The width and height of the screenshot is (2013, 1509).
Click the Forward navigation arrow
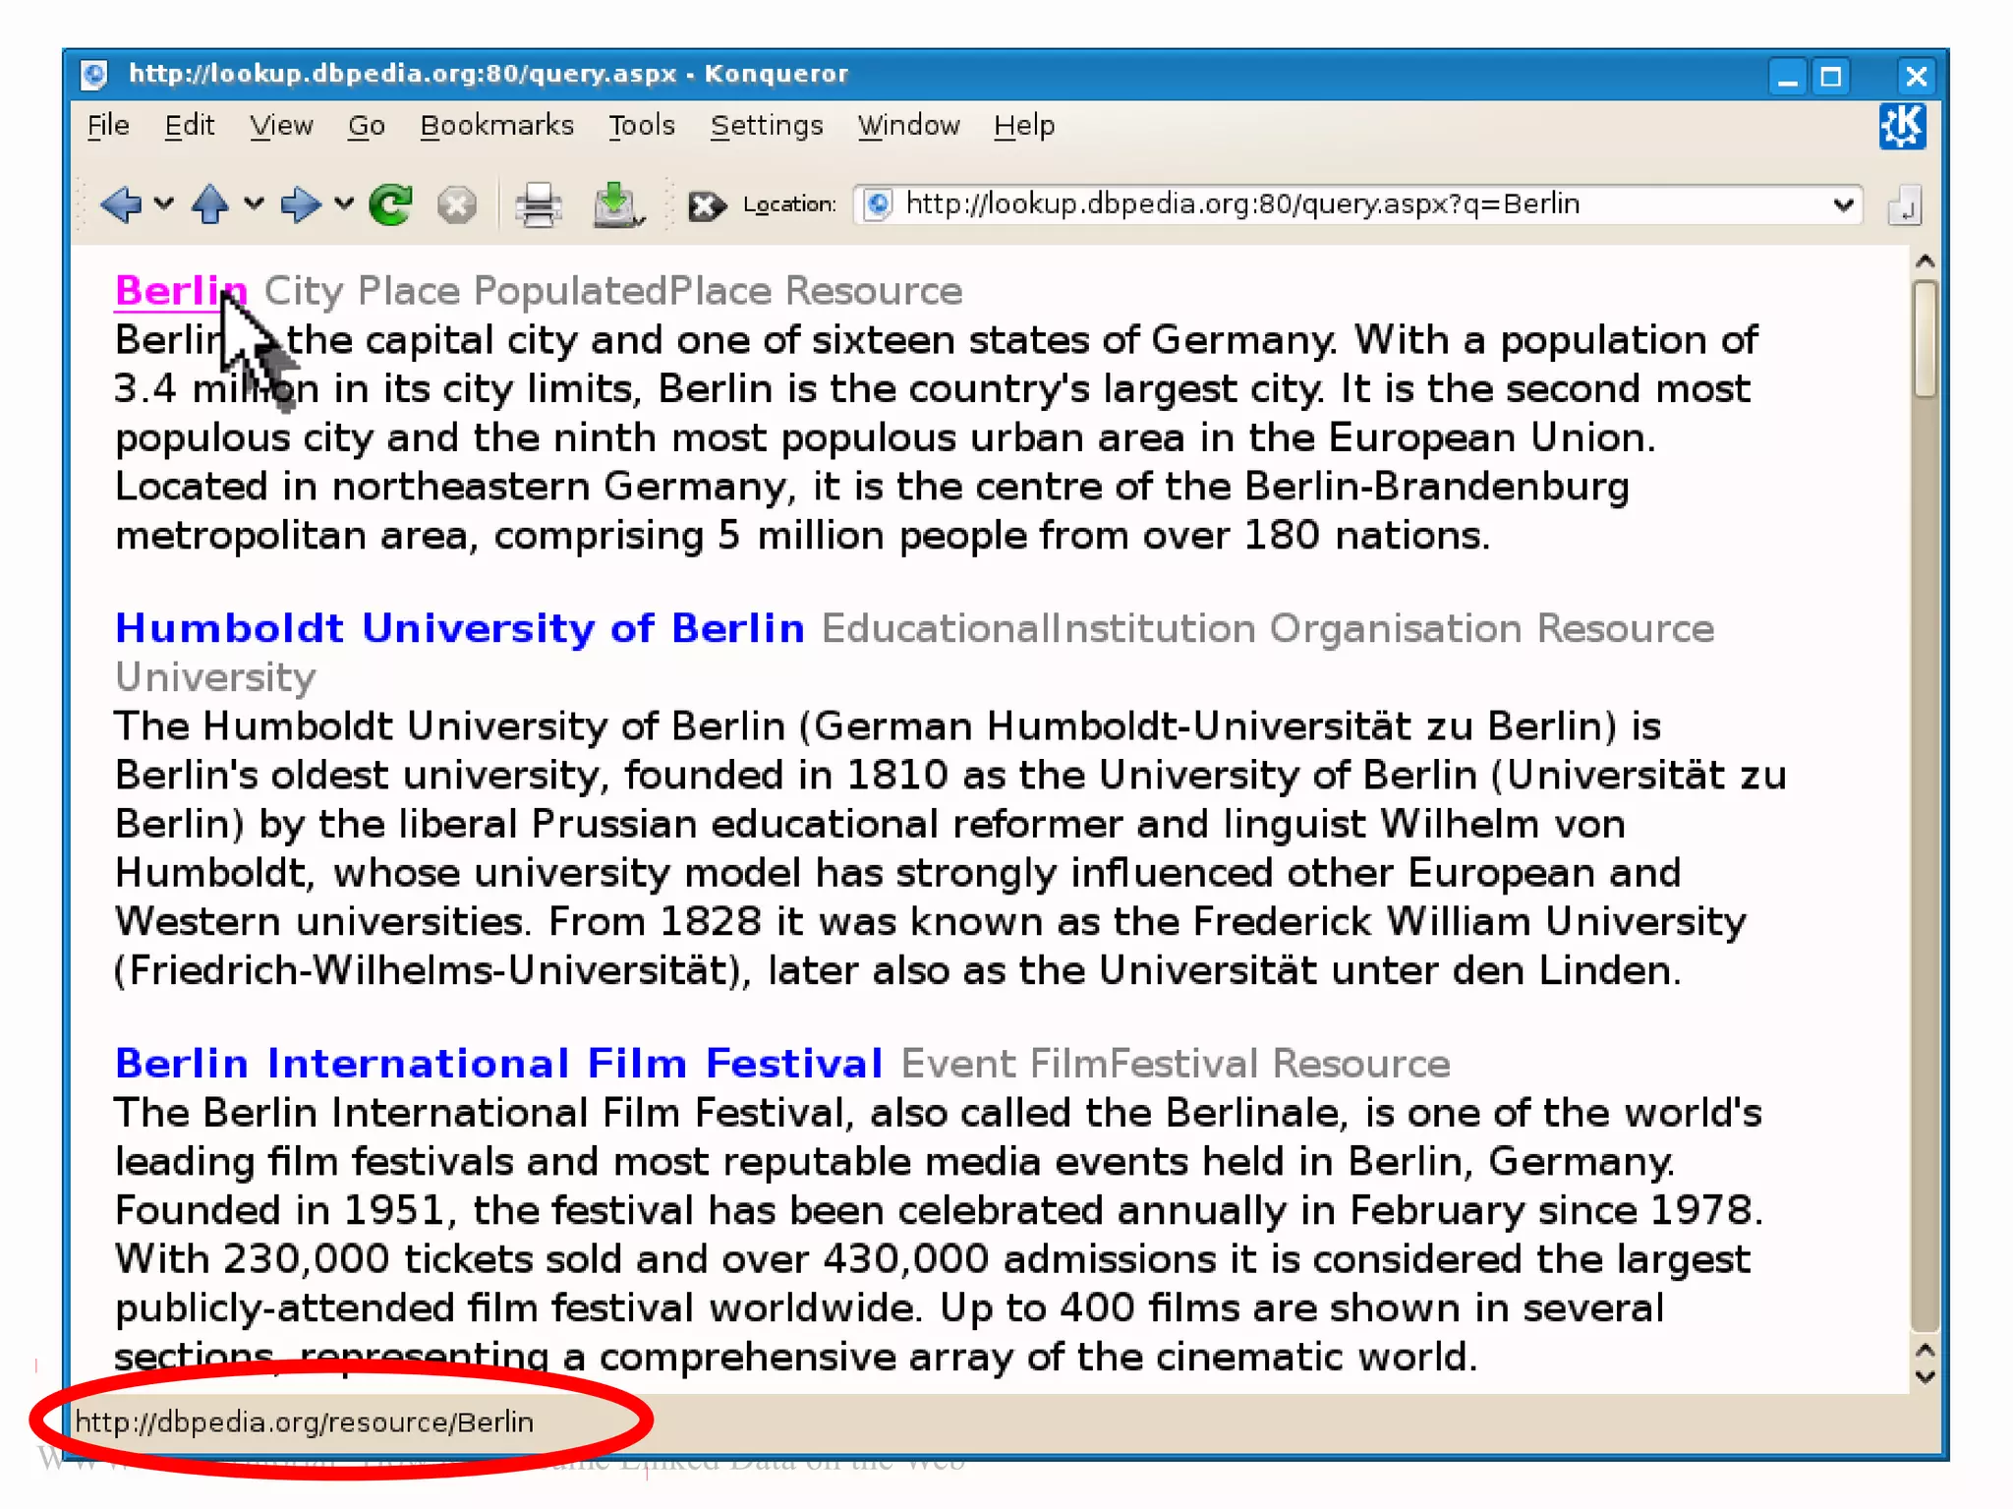299,204
